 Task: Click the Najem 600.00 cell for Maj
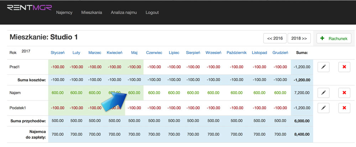point(134,93)
